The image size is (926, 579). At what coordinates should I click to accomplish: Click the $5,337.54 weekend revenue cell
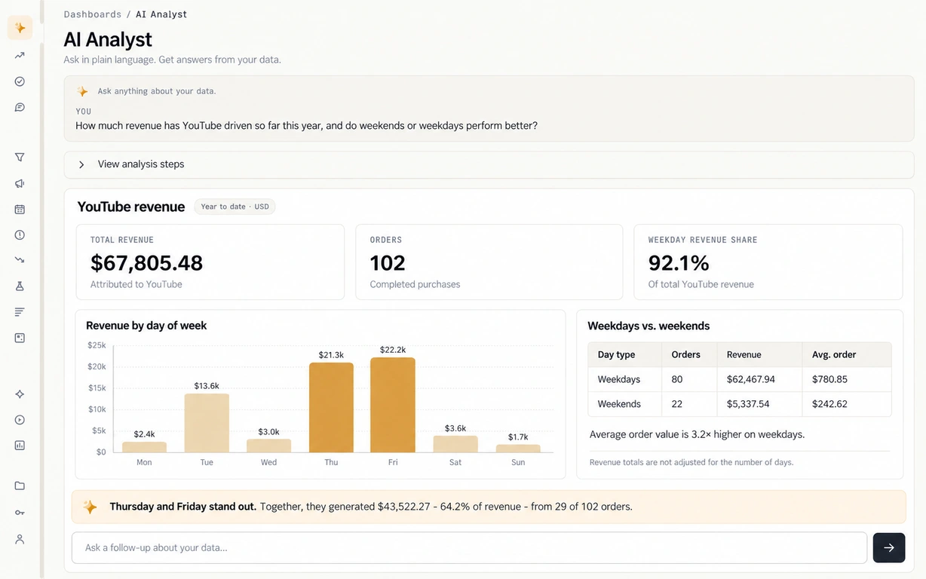tap(748, 404)
